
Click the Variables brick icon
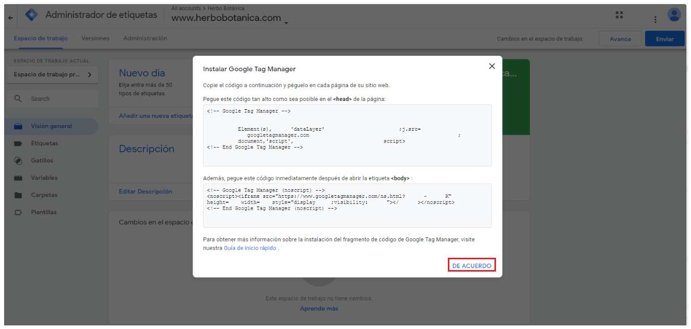click(x=18, y=178)
